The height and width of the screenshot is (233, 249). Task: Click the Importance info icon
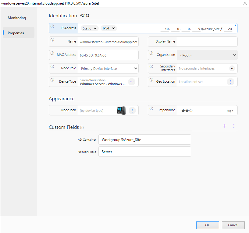click(151, 108)
